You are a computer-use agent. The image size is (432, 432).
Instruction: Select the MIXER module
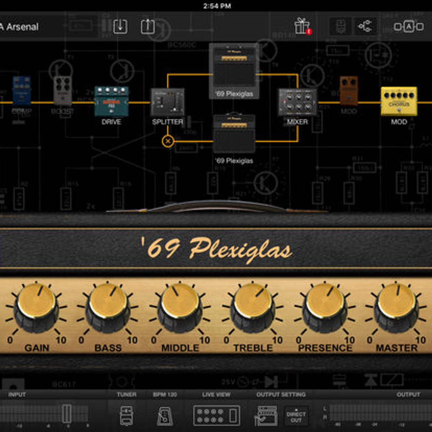click(x=297, y=102)
